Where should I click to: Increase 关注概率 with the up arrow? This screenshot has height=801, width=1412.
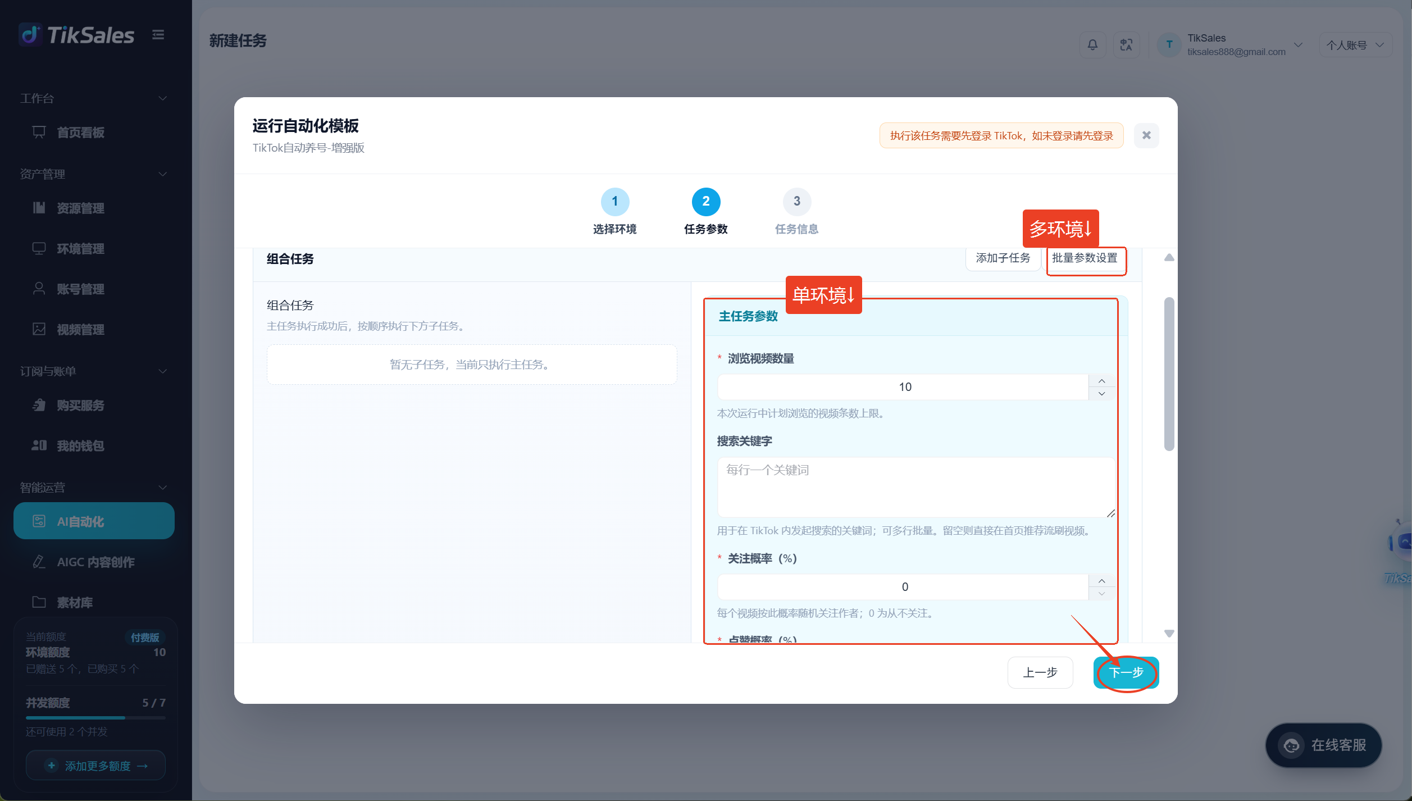click(x=1102, y=581)
